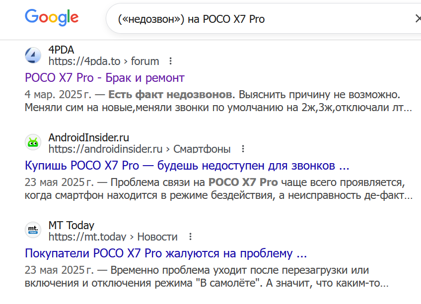Click androidinsider.ru Смартфоны URL breadcrumb
The height and width of the screenshot is (304, 421).
click(140, 149)
